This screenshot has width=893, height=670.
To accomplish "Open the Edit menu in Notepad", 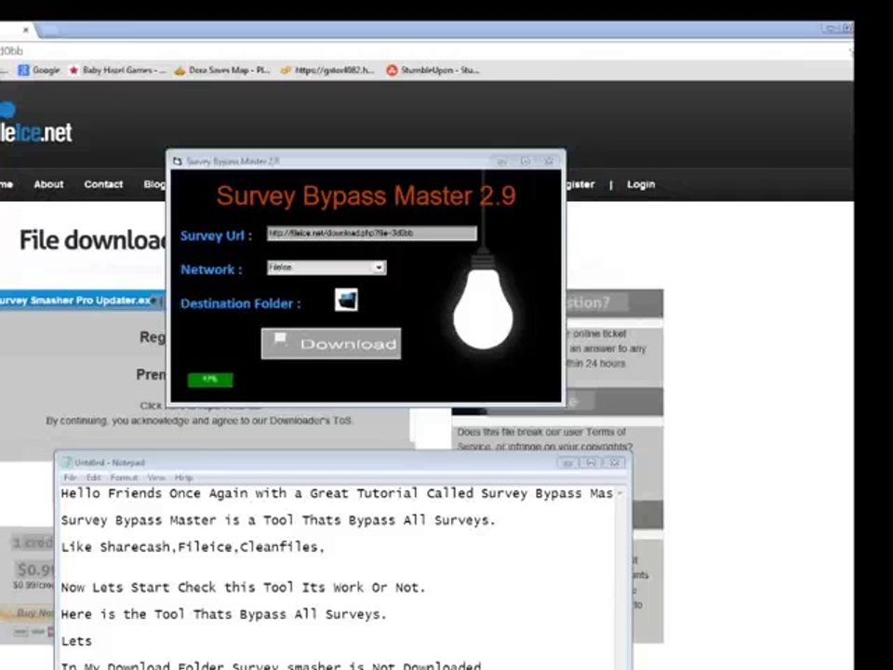I will click(93, 477).
